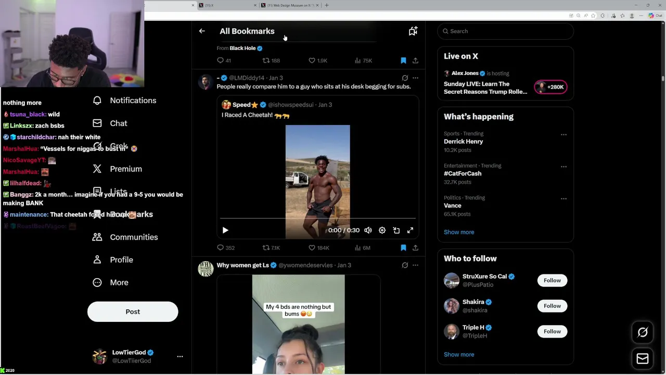View analytics of the 75K views post

(363, 60)
